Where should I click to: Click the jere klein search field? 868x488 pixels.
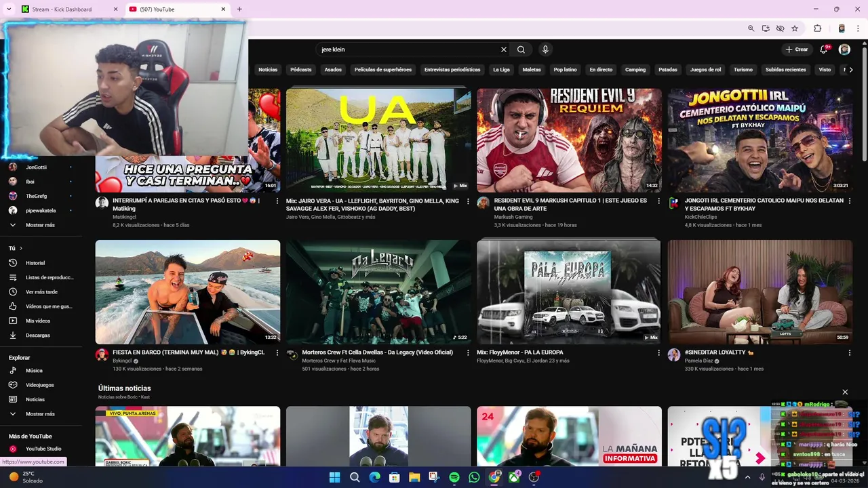409,49
